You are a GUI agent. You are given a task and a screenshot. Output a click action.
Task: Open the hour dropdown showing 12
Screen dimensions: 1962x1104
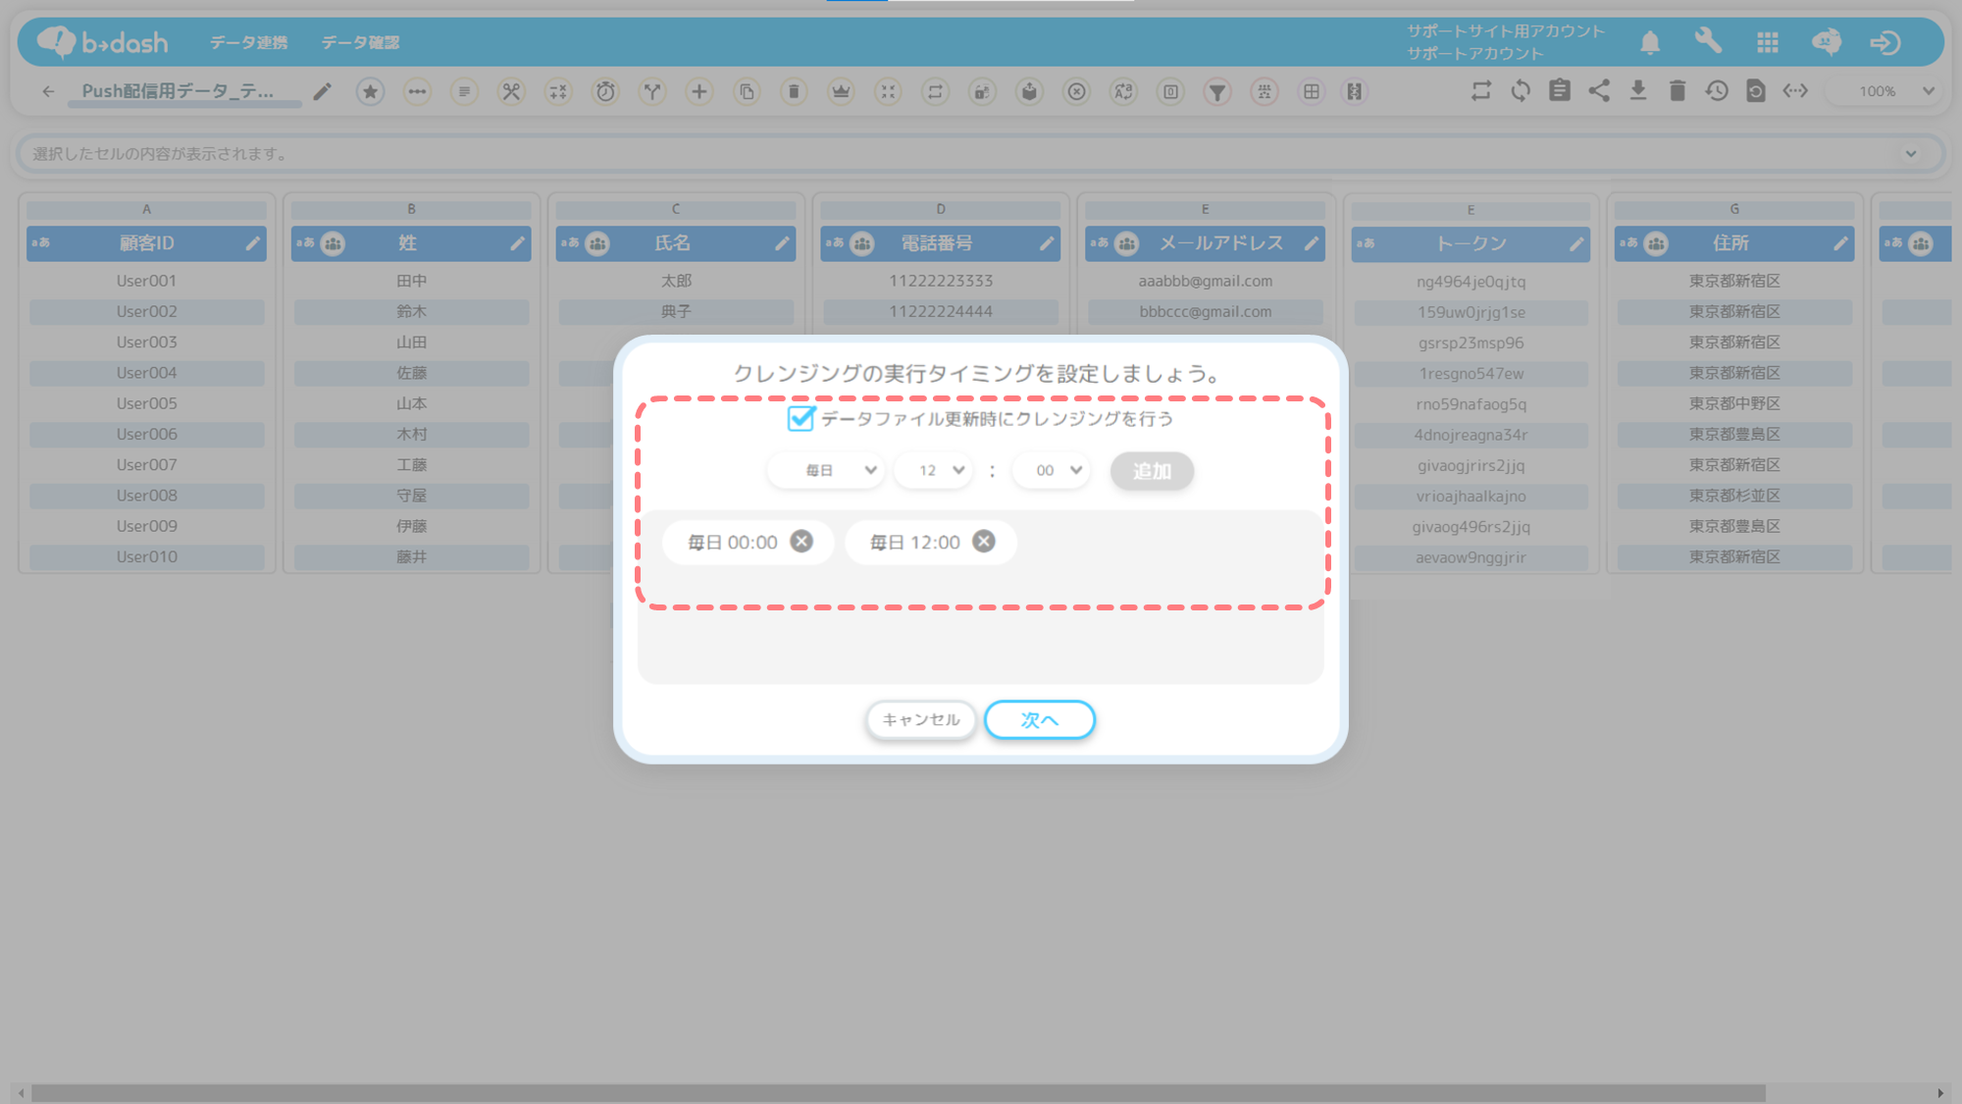pyautogui.click(x=934, y=471)
